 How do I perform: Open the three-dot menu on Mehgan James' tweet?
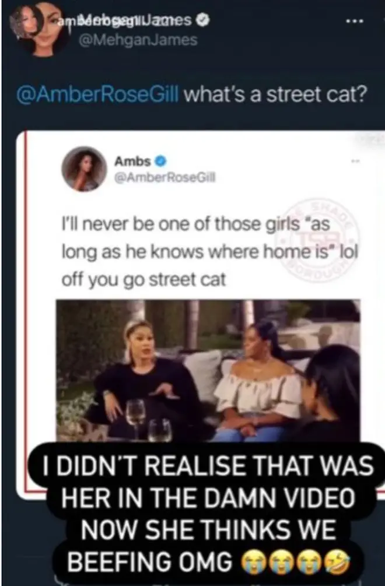[354, 22]
